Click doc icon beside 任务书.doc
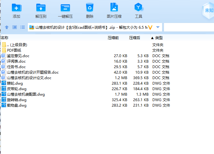This screenshot has height=154, width=214. click(x=4, y=67)
